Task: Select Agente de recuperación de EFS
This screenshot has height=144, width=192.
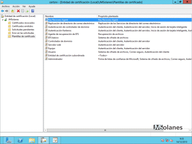Action: [63, 34]
